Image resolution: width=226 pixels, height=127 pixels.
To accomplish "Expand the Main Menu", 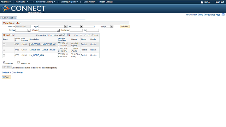I will 22,2.
